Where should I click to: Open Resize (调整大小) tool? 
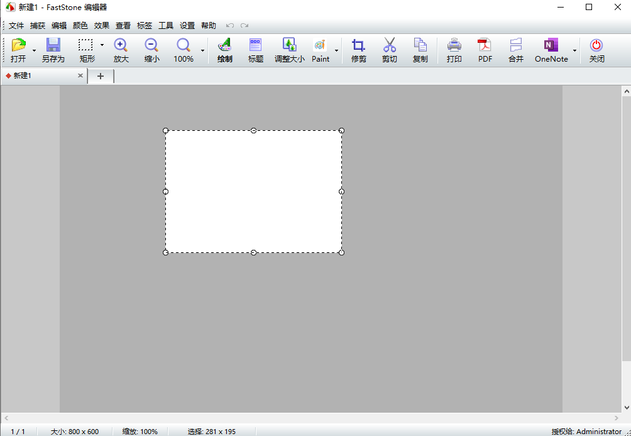point(289,45)
